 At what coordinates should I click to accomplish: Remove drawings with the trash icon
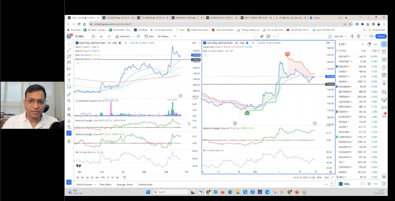point(69,141)
